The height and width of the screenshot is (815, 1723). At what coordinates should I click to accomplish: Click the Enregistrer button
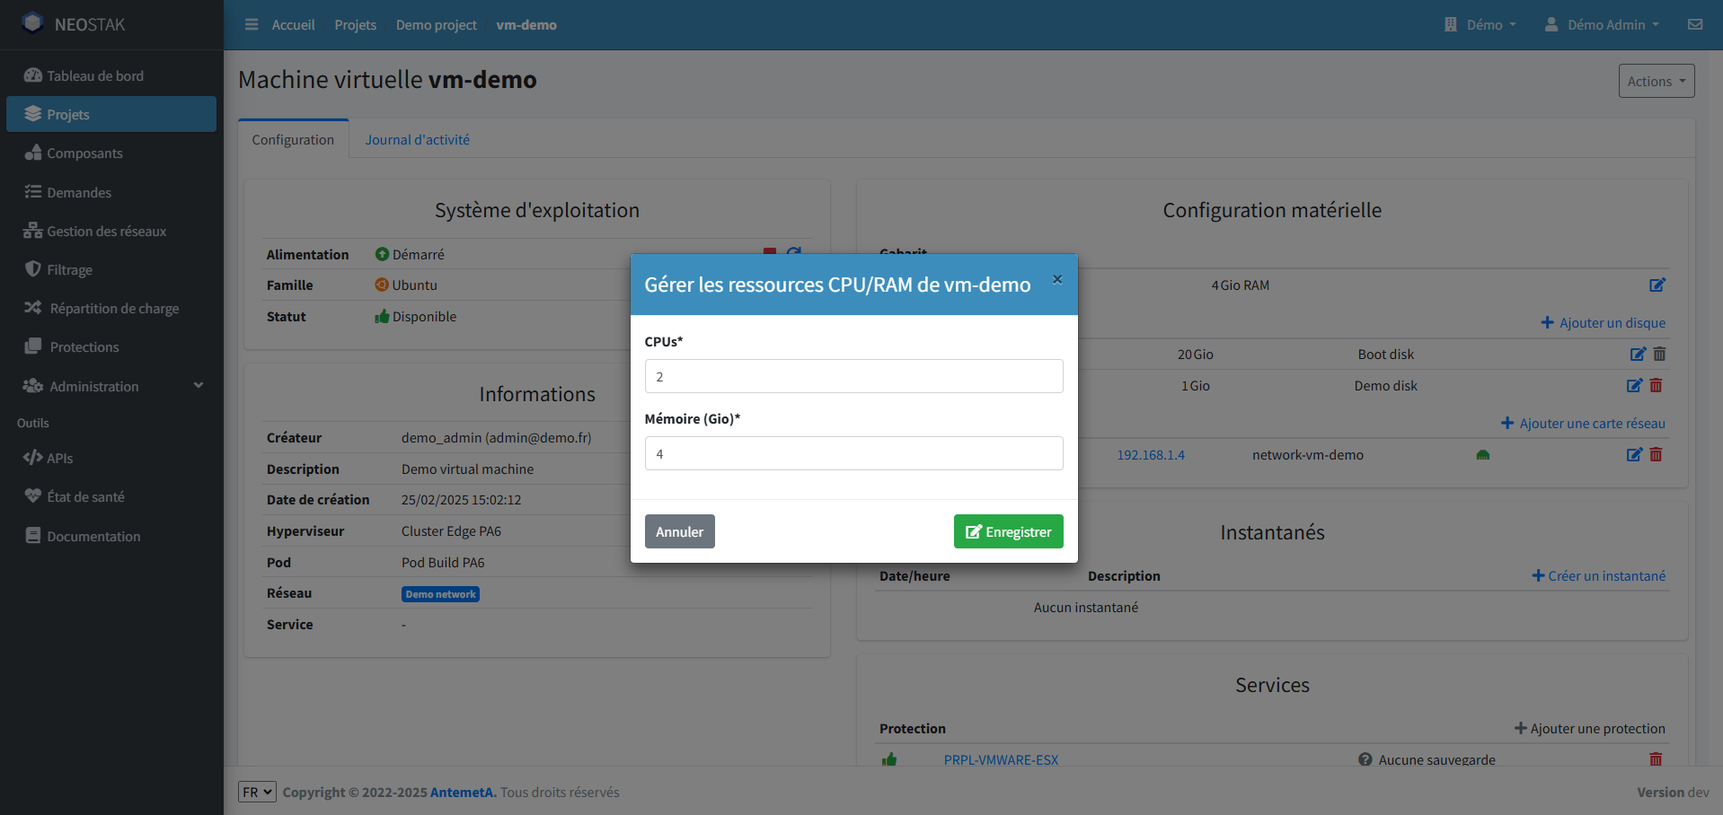[x=1008, y=531]
